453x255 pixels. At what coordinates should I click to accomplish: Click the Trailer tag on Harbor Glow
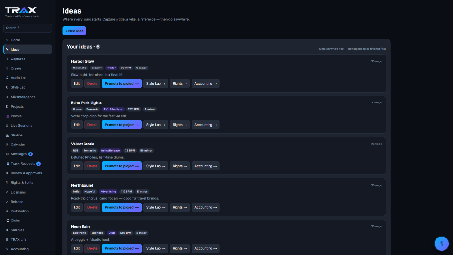tap(111, 68)
